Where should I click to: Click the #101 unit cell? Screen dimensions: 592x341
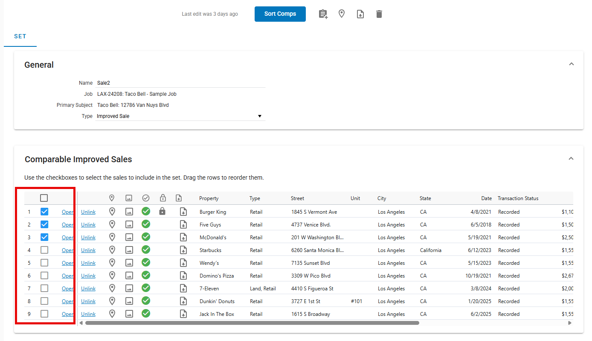tap(357, 301)
